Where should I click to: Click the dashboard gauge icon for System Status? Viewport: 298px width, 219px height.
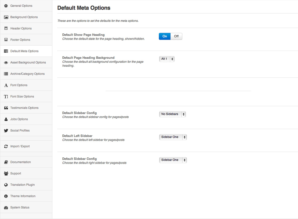(6, 208)
